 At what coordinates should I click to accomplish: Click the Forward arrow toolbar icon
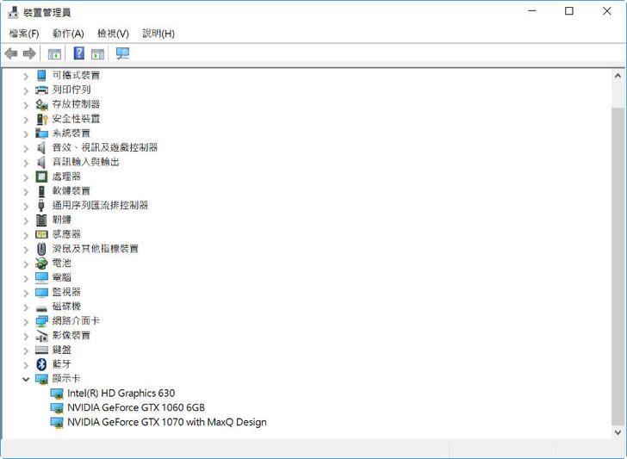[29, 53]
